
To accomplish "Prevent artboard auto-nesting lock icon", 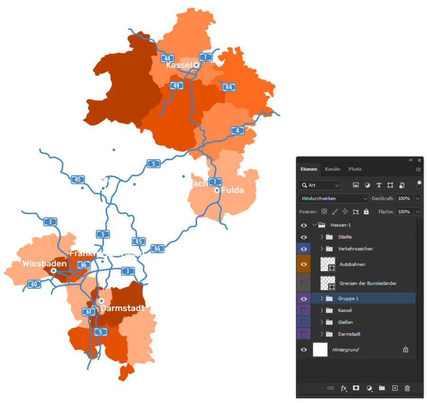I will [356, 212].
